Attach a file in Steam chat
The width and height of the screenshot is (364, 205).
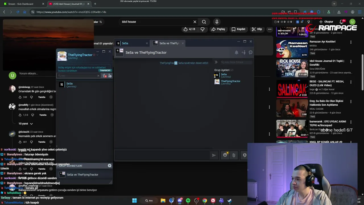[234, 155]
